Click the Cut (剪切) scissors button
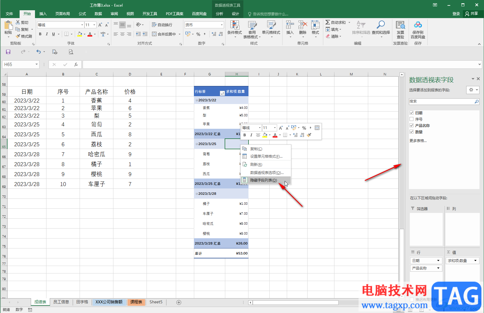The height and width of the screenshot is (313, 484). coord(22,23)
